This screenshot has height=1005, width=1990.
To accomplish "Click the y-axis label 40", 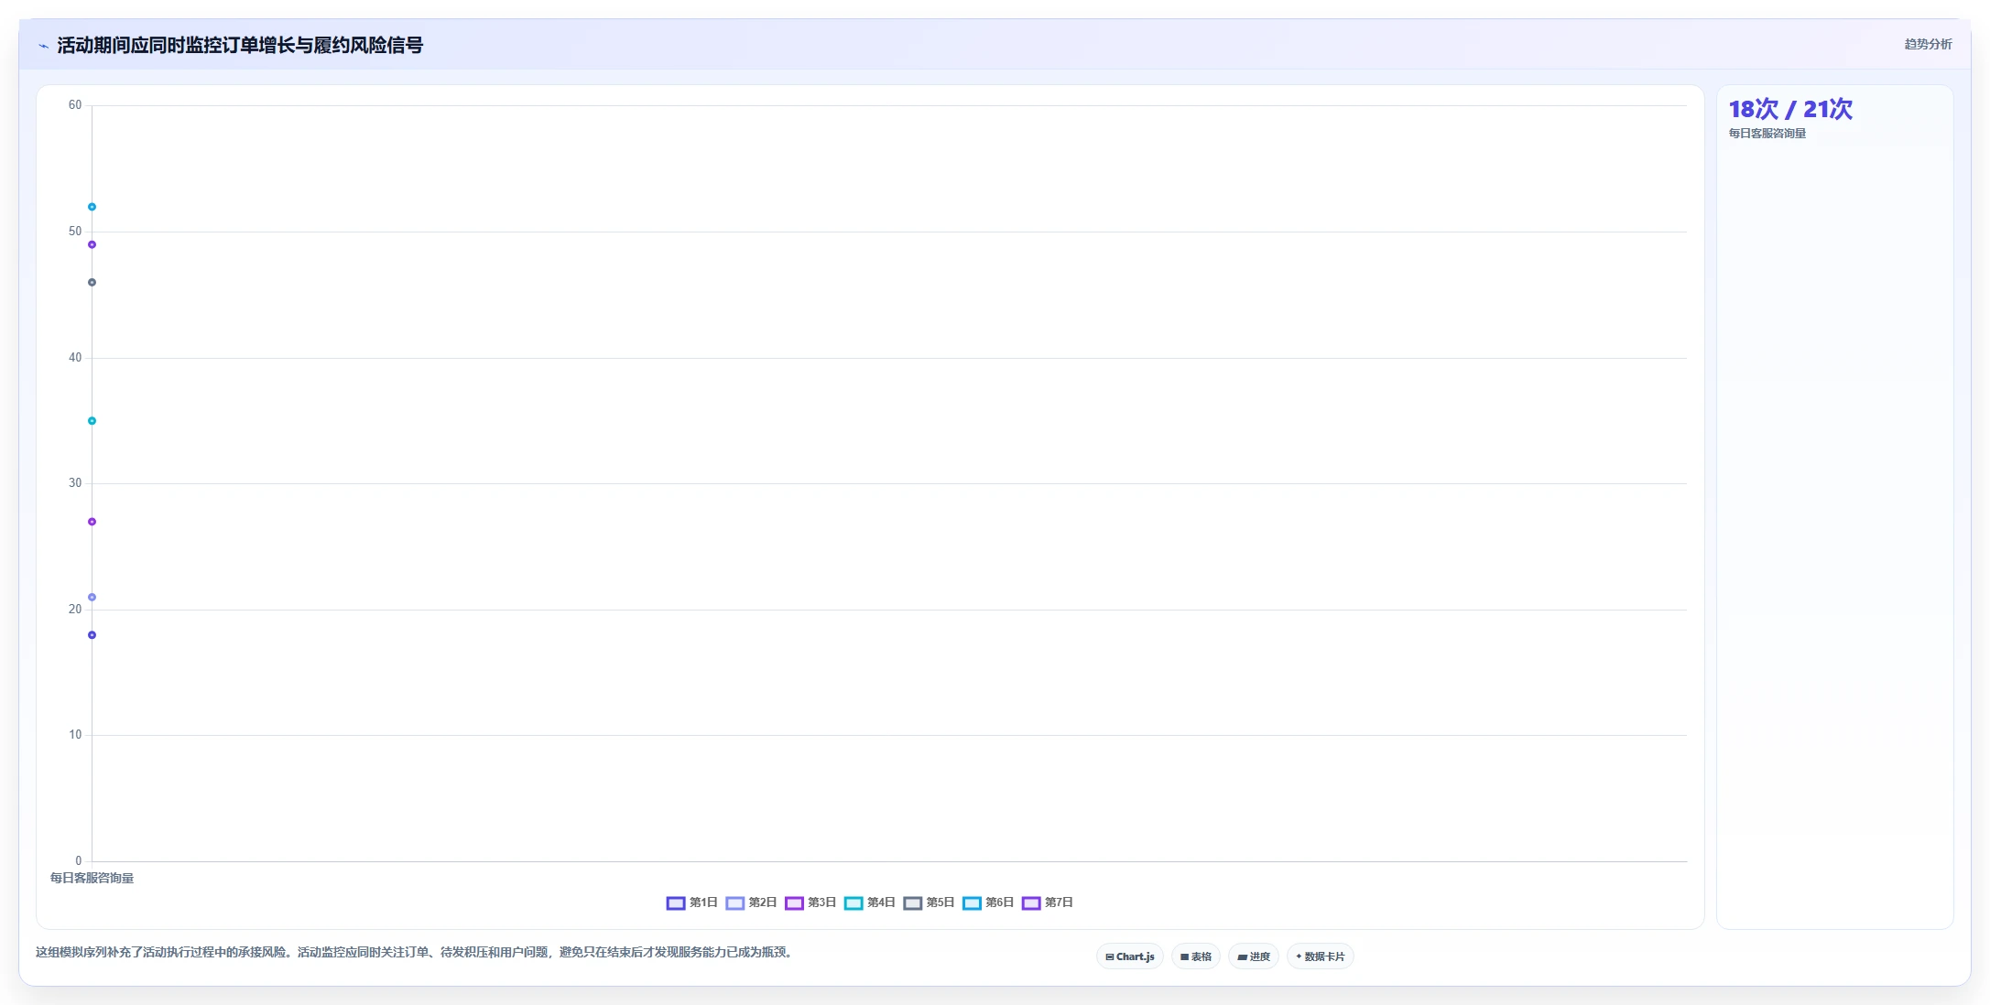I will coord(75,358).
